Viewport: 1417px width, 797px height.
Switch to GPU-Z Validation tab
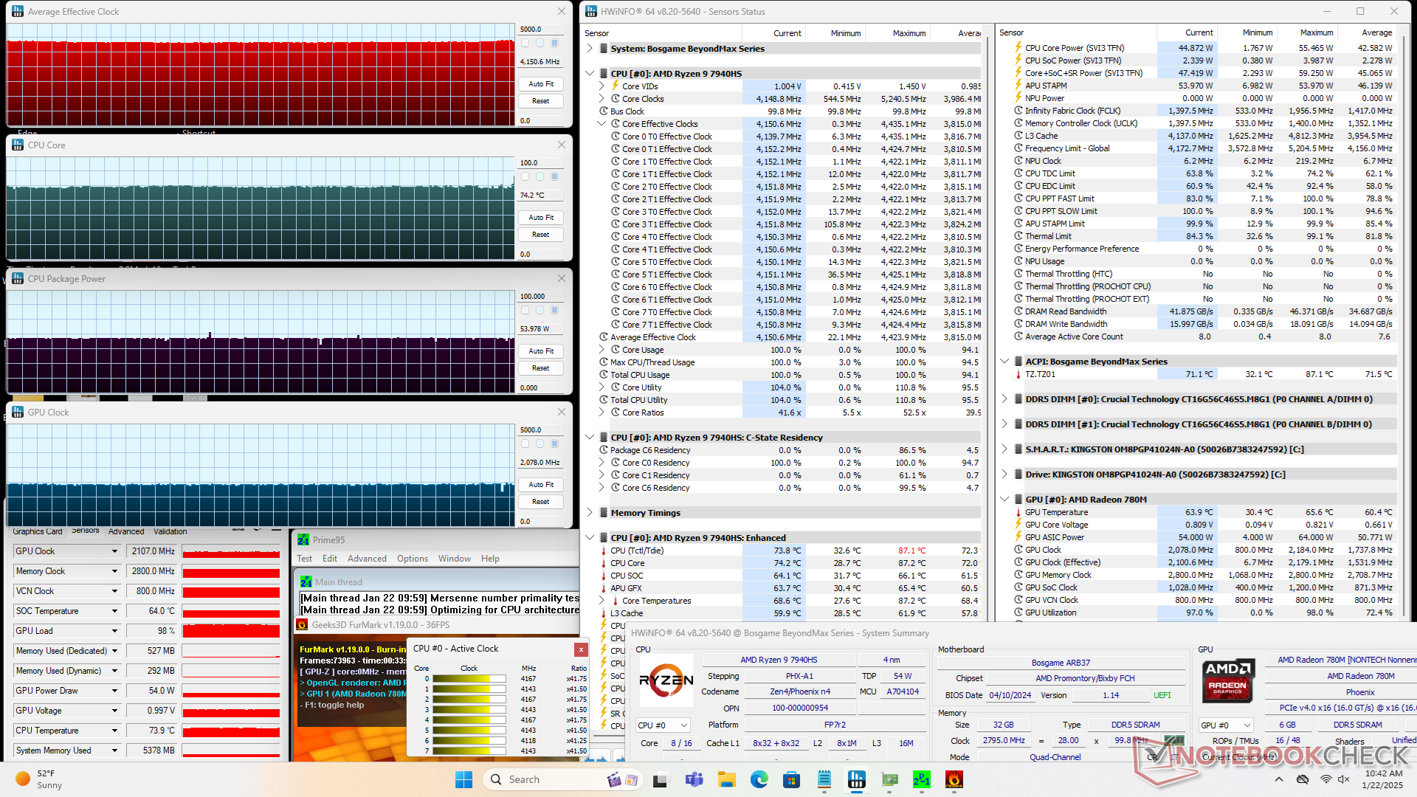pos(170,531)
